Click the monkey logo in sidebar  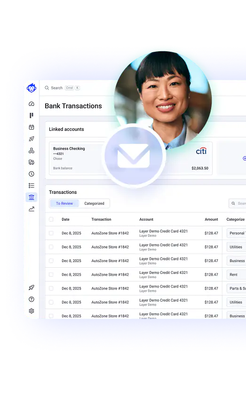coord(32,88)
